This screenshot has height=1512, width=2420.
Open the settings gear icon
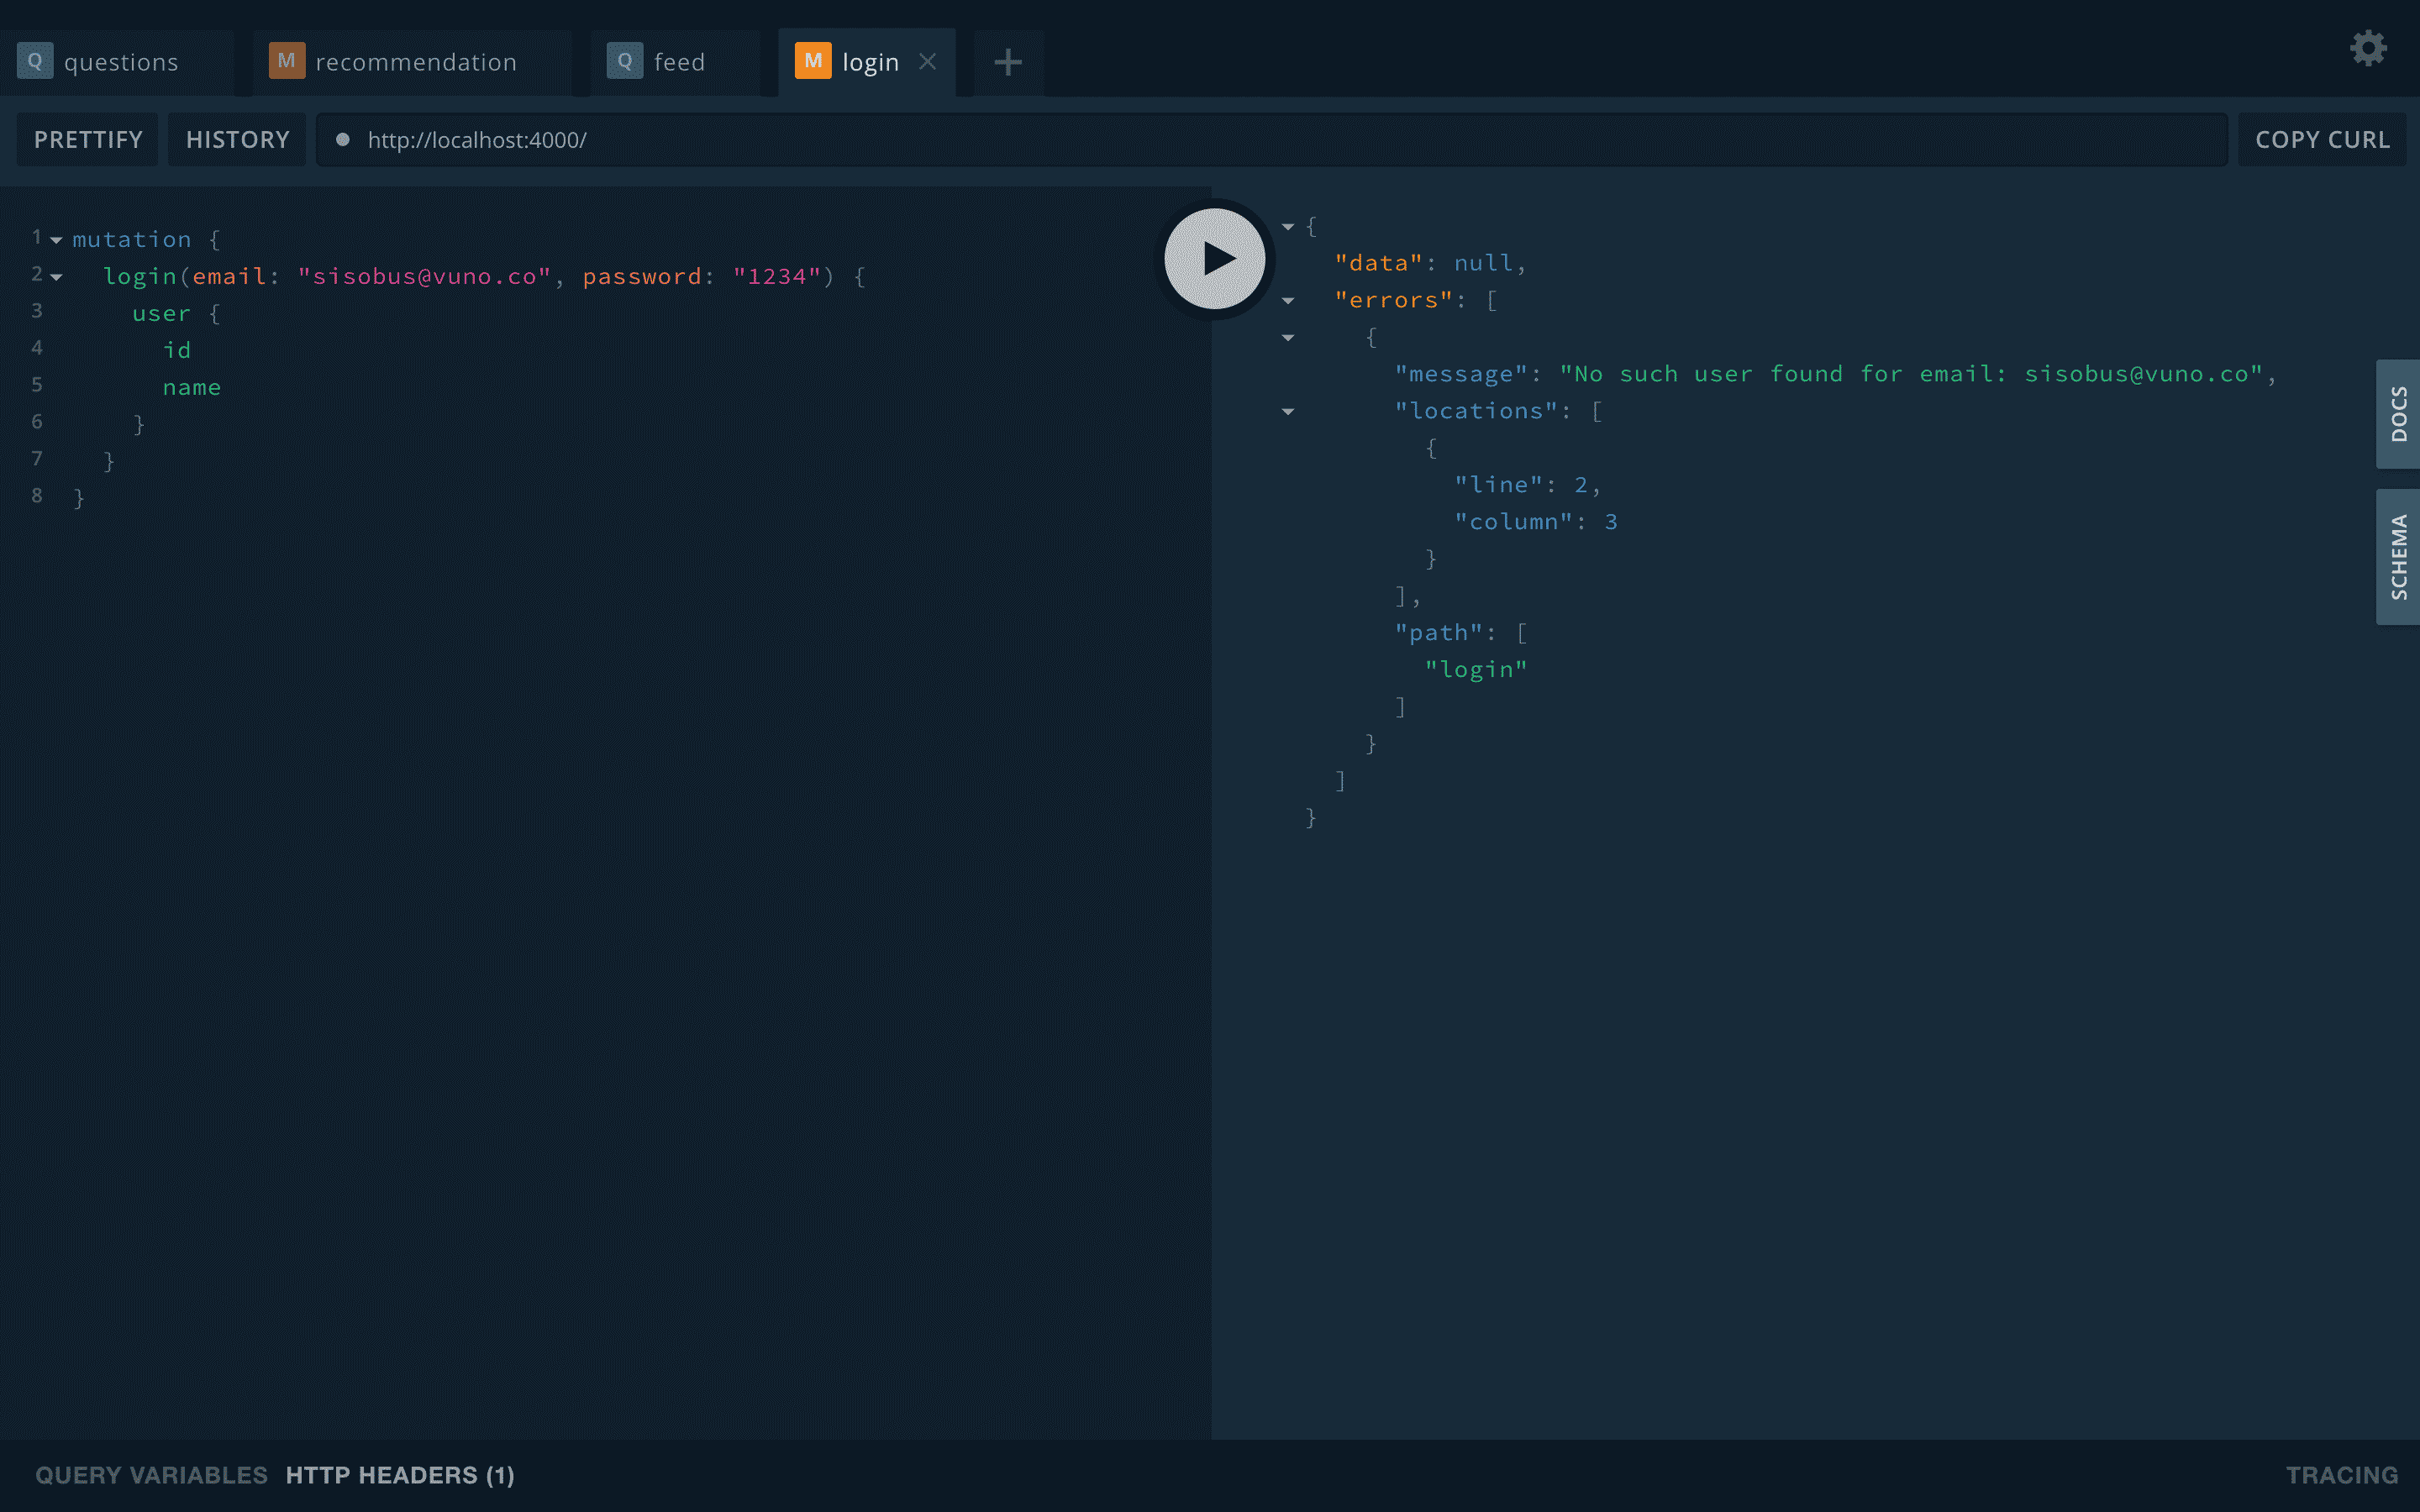2367,48
